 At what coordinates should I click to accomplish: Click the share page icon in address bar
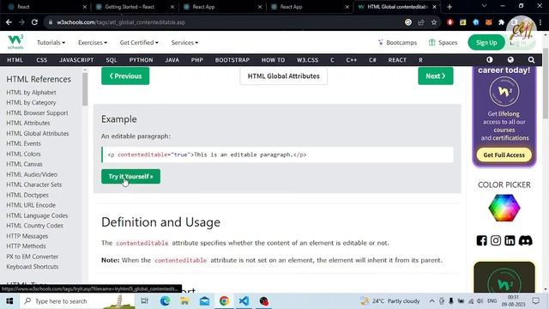coord(421,22)
